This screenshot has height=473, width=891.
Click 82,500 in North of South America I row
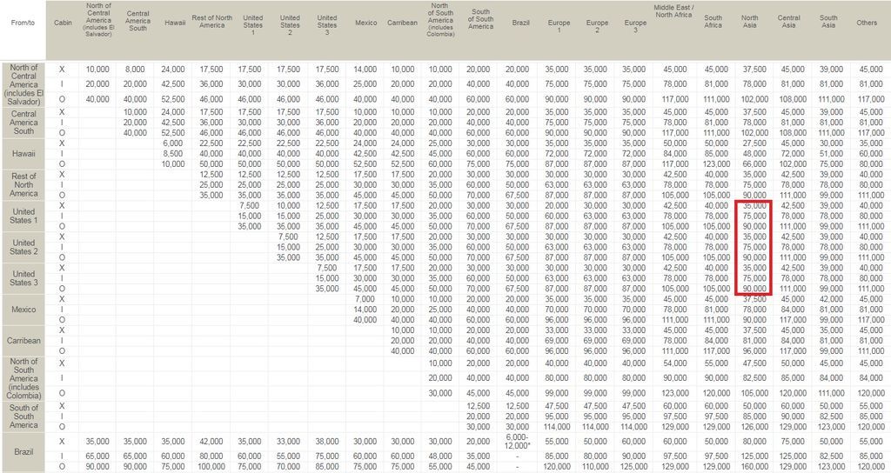(x=754, y=377)
